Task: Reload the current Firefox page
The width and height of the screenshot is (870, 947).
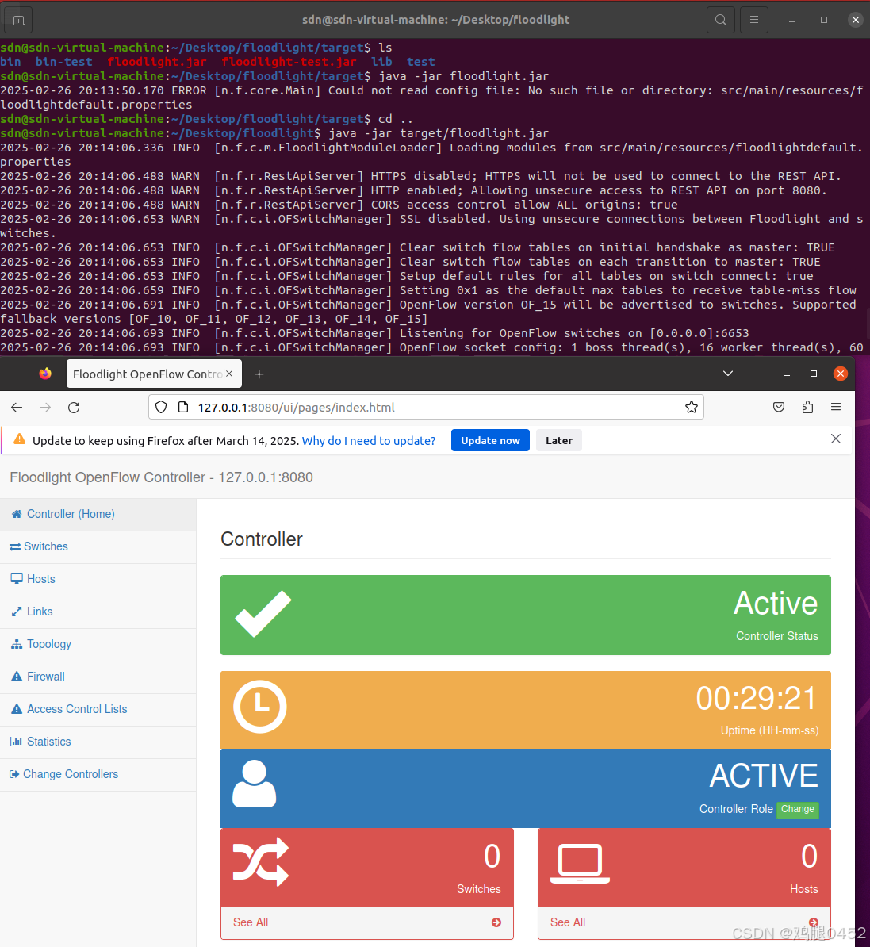Action: (x=74, y=408)
